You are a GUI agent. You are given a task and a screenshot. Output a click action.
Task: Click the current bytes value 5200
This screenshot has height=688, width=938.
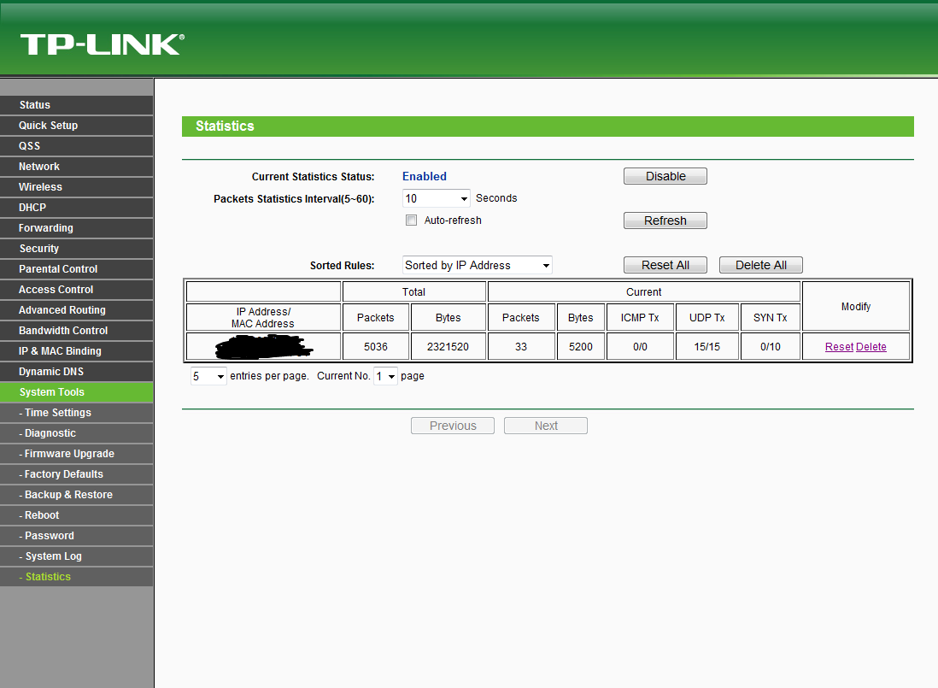click(x=581, y=347)
